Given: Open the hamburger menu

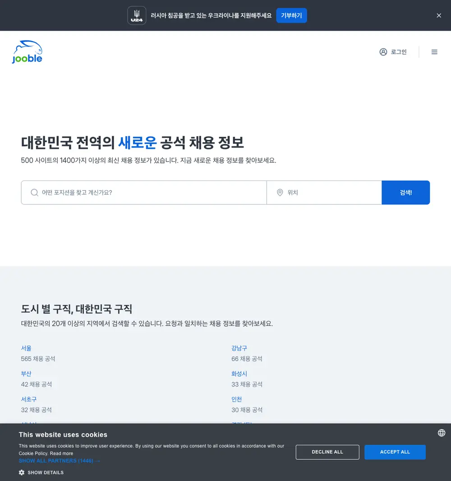Looking at the screenshot, I should (434, 52).
